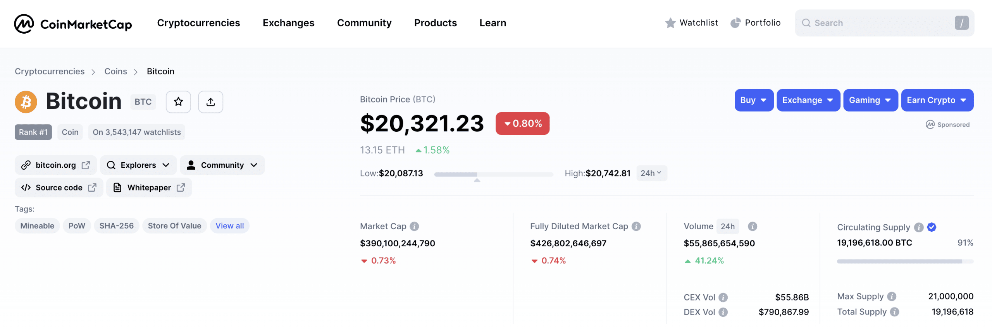Click the Fully Diluted Market Cap info icon
This screenshot has width=992, height=335.
[x=636, y=226]
